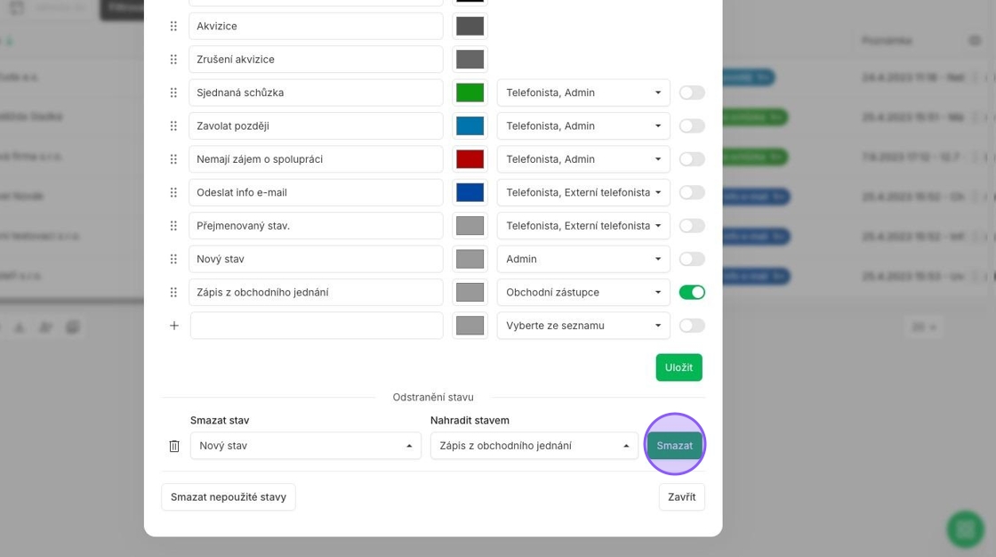Click the trash icon in Odstranění stavu
Screen dimensions: 996x557
(x=174, y=446)
